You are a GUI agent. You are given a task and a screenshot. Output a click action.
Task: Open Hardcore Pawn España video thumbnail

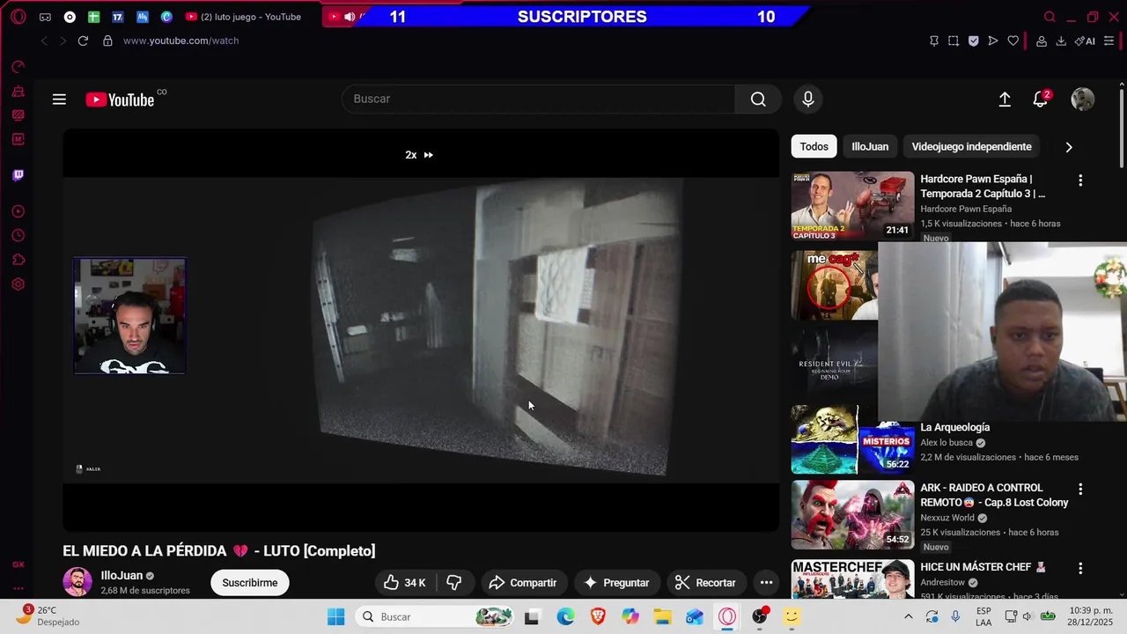click(x=852, y=205)
